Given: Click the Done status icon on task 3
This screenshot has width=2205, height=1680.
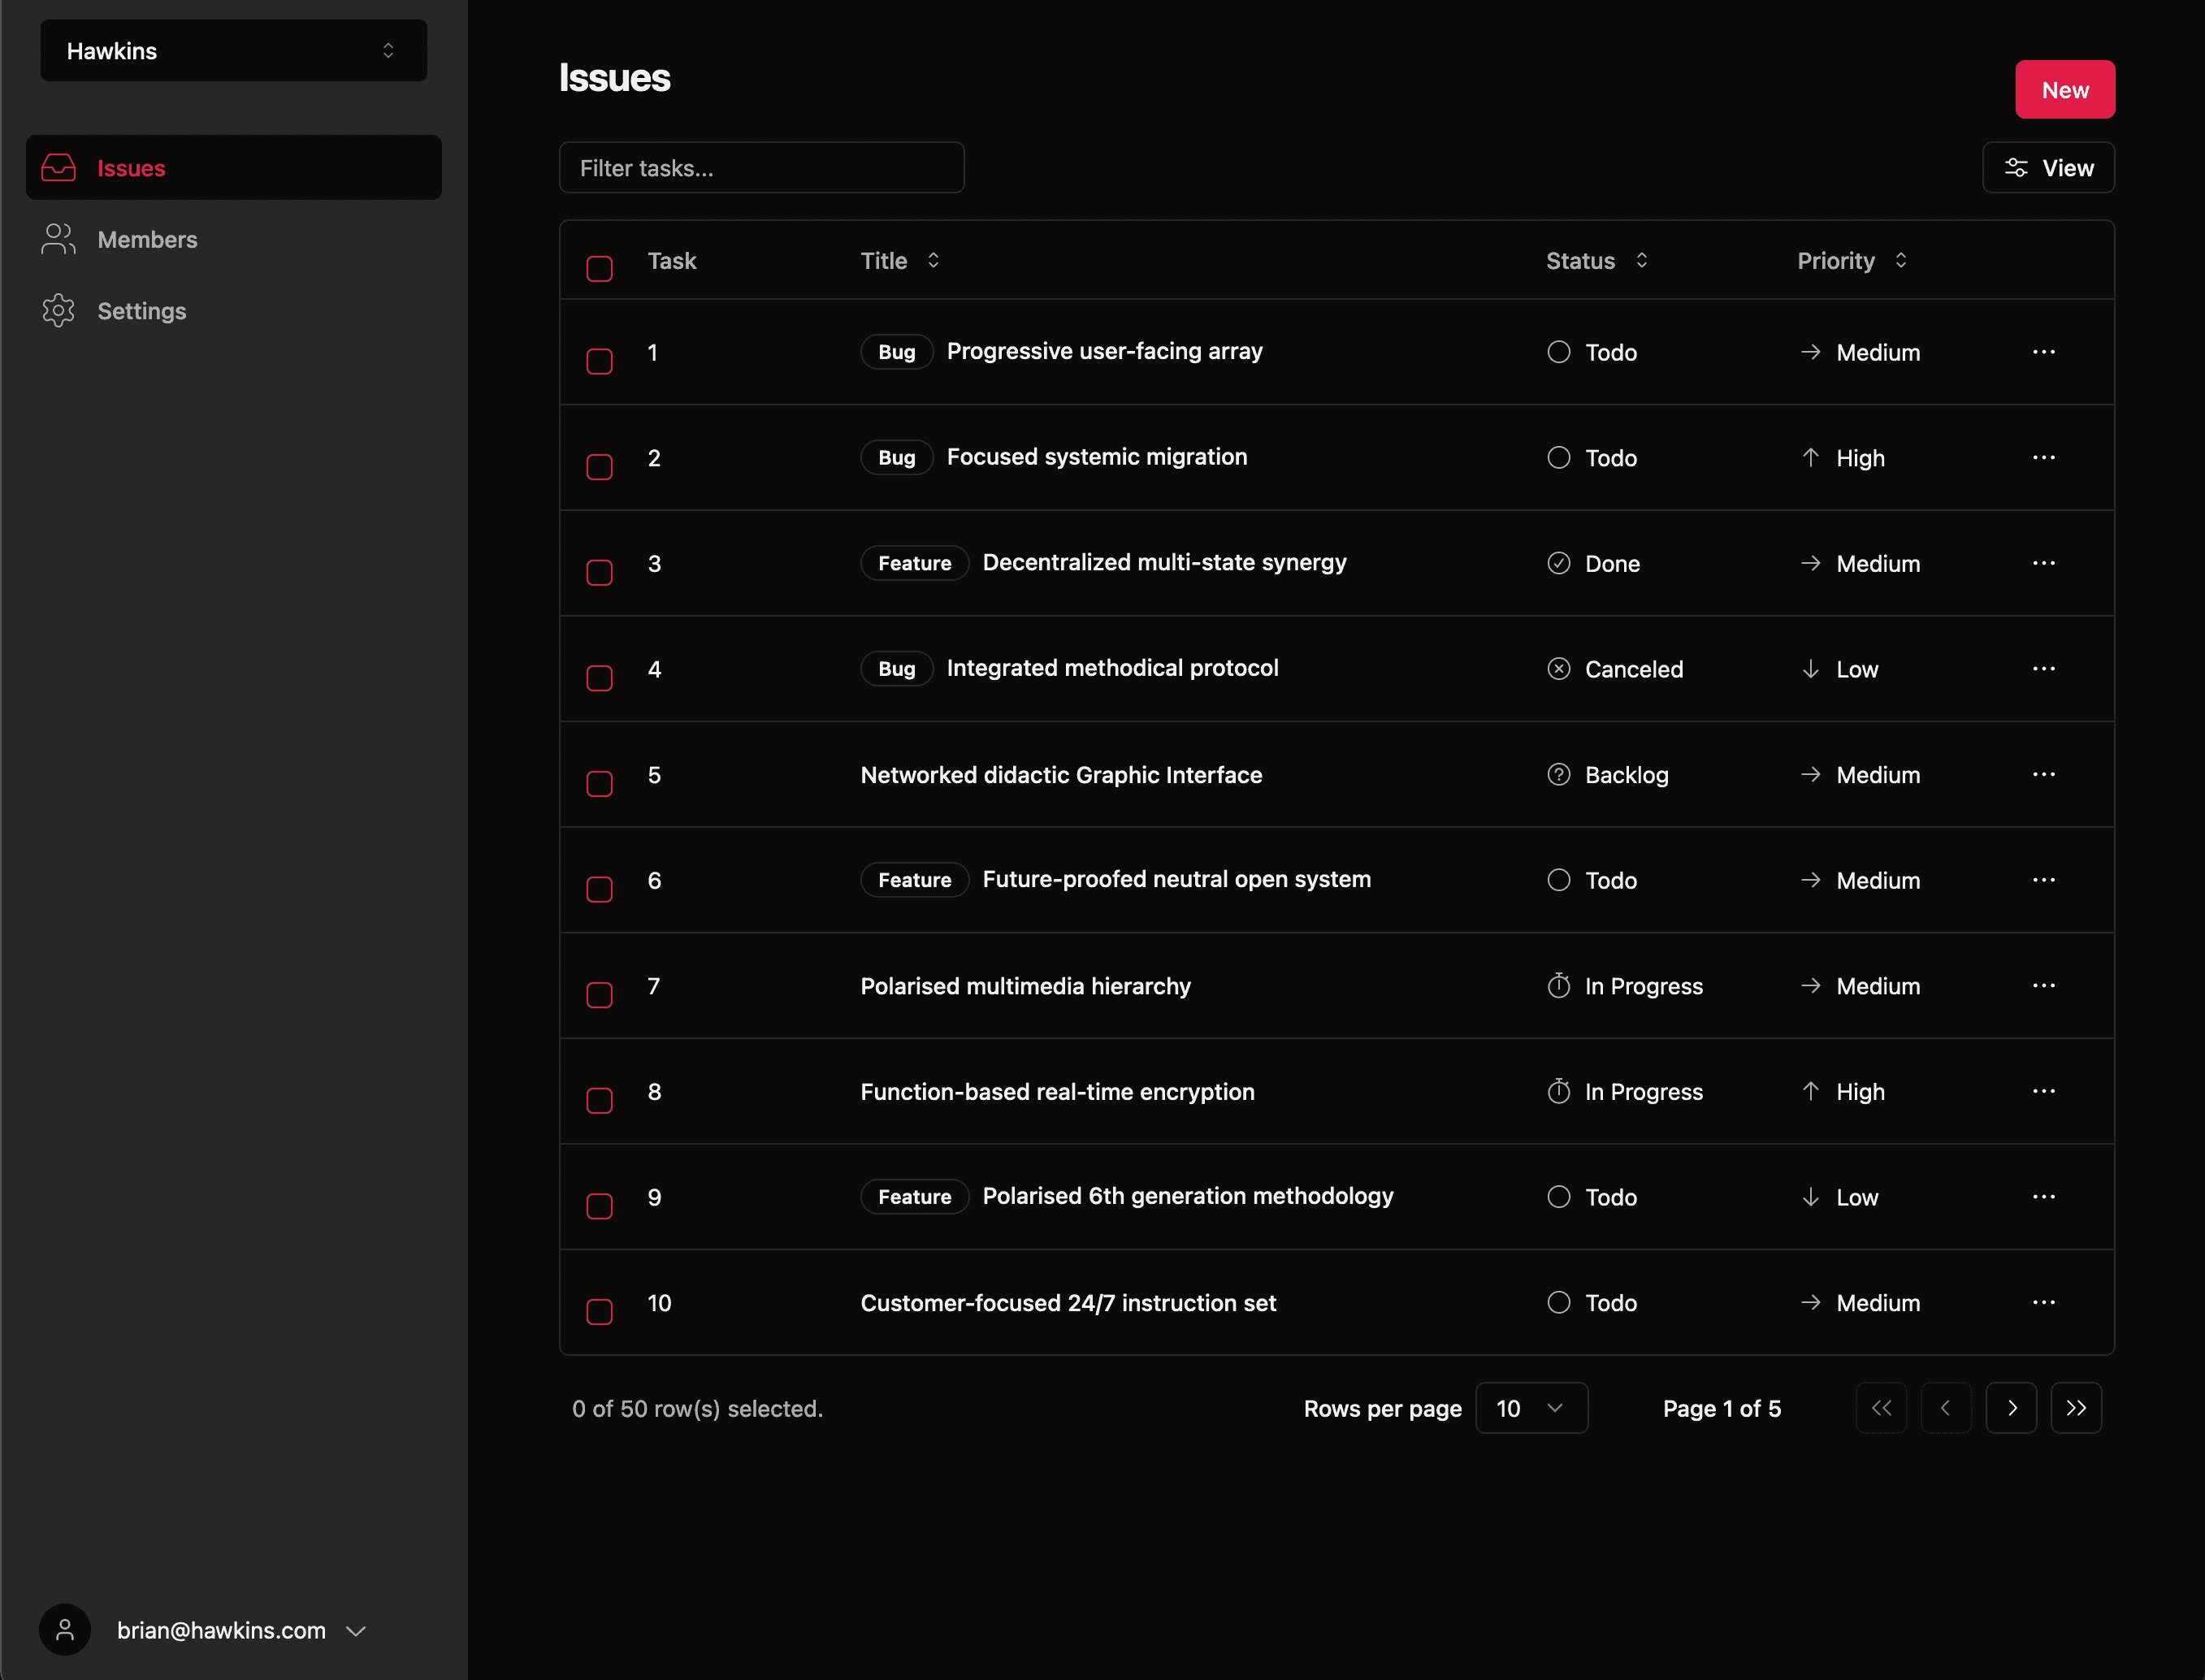Looking at the screenshot, I should click(1559, 563).
